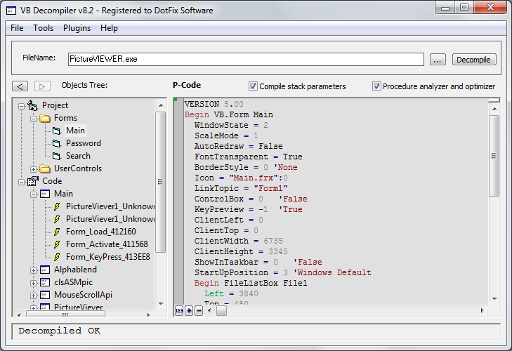Expand the Alphablend code module
Image resolution: width=512 pixels, height=351 pixels.
33,270
